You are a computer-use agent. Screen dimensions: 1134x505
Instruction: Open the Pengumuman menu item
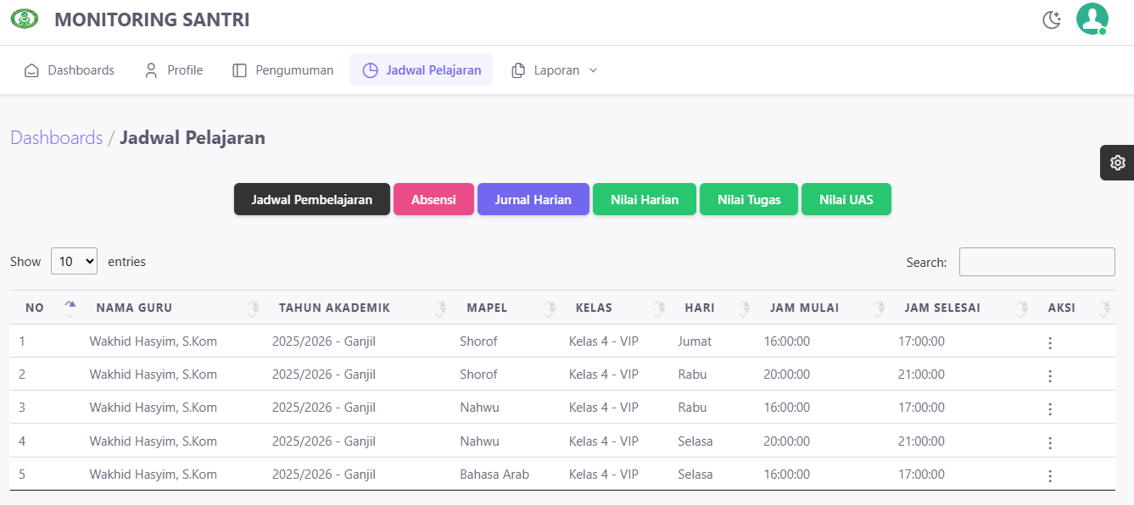pos(283,70)
